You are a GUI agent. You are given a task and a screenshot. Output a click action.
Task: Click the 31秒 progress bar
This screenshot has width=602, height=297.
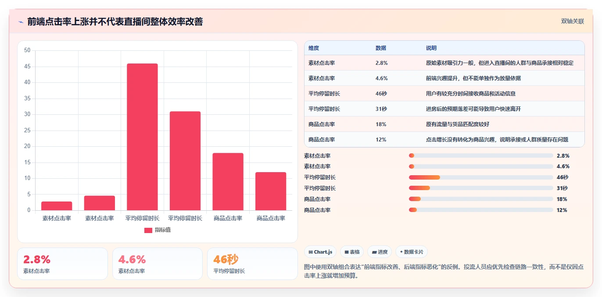pos(481,188)
